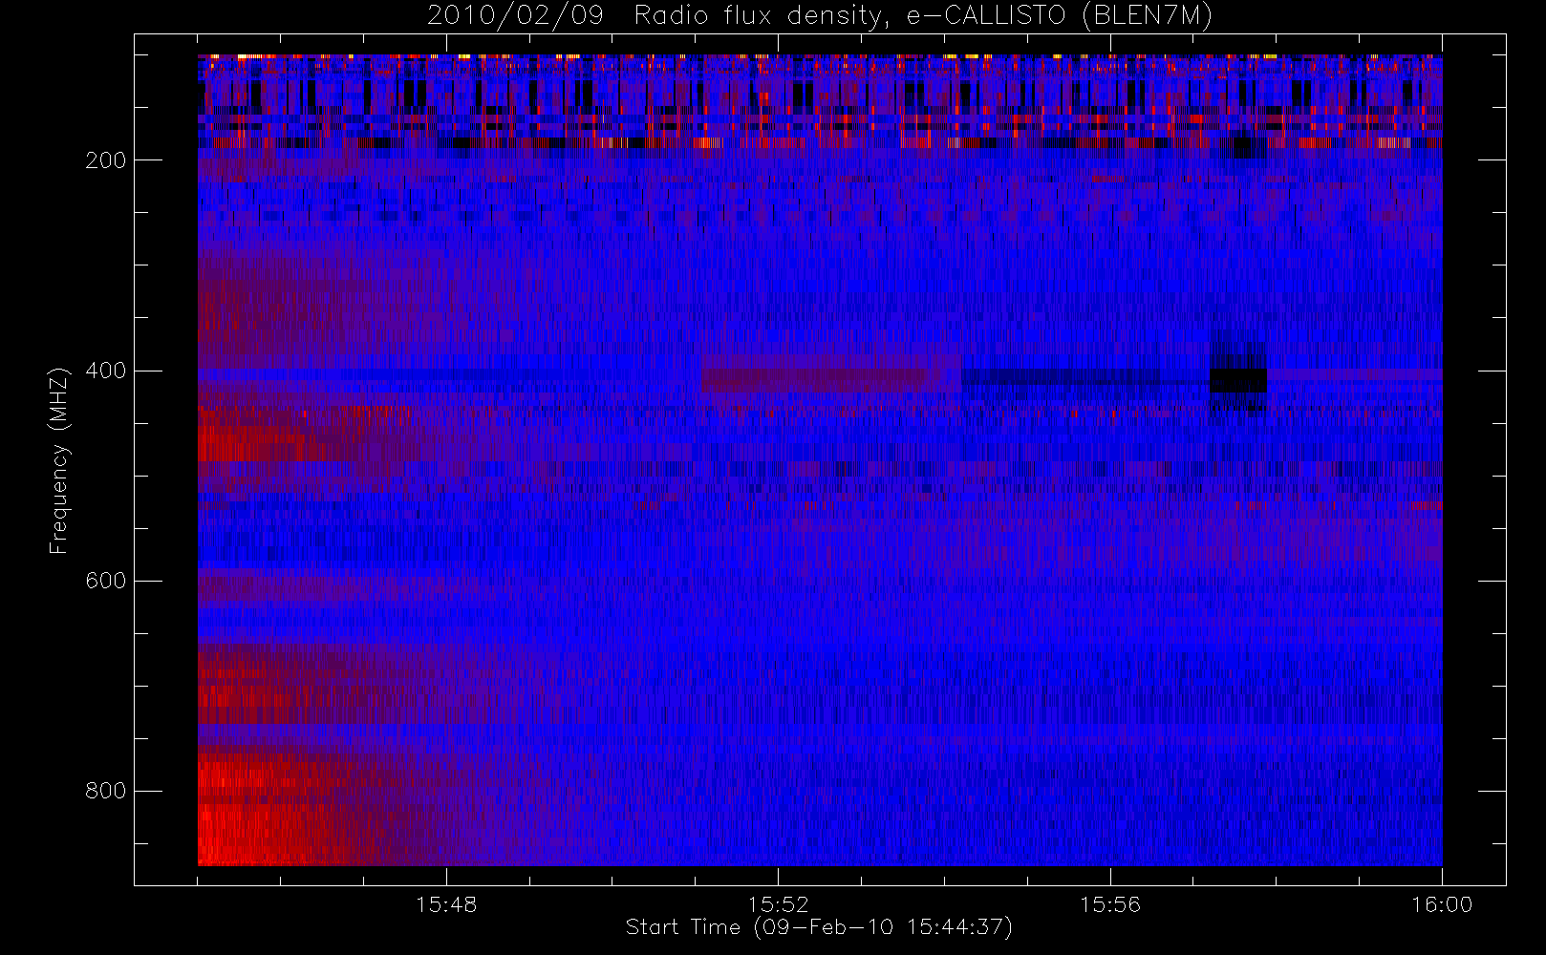Click the 15:48 time tick label
This screenshot has width=1546, height=955.
coord(446,904)
